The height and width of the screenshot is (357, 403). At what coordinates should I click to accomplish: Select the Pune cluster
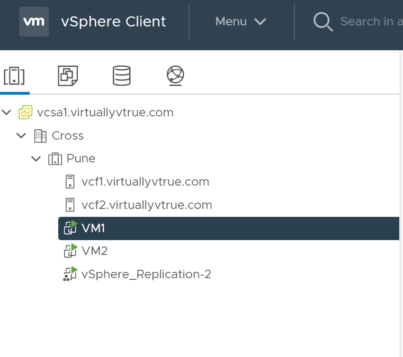[80, 159]
